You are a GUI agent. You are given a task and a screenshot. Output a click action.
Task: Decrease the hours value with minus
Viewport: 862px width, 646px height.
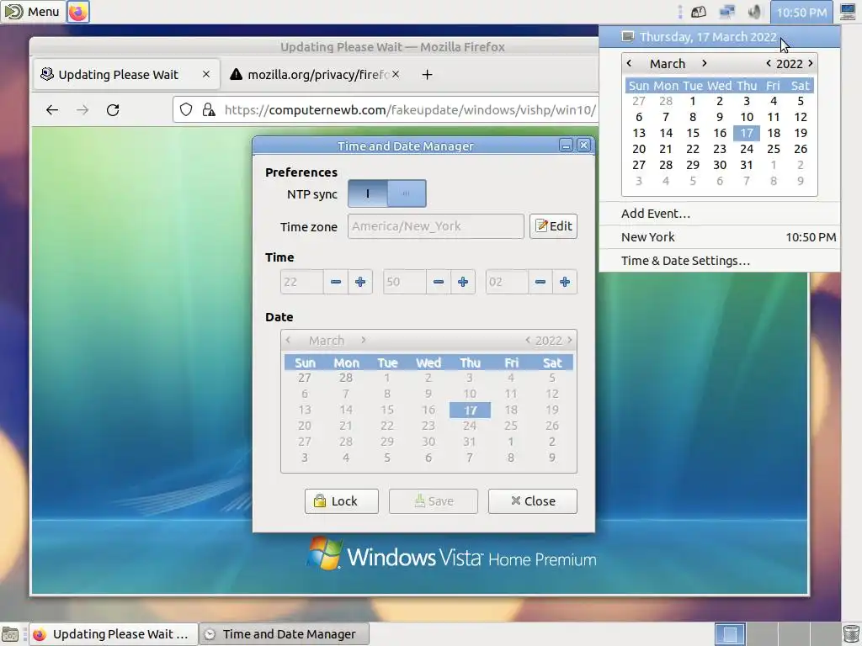pyautogui.click(x=336, y=282)
